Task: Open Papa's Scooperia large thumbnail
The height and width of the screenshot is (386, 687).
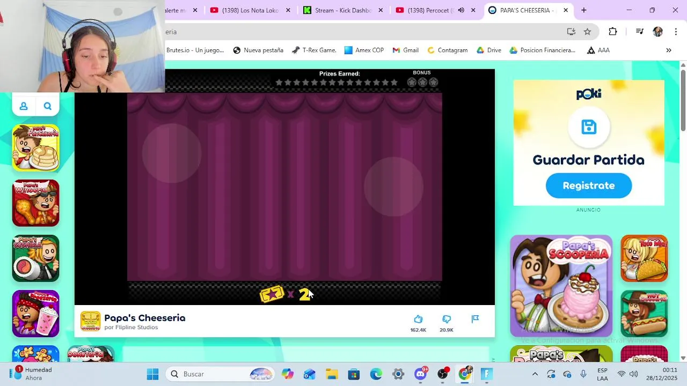Action: pyautogui.click(x=561, y=286)
